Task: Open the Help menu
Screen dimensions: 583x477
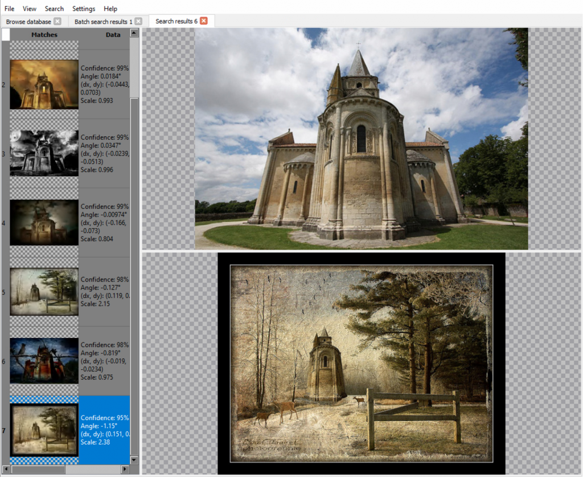Action: [110, 9]
